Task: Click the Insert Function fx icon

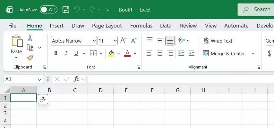Action: point(76,79)
